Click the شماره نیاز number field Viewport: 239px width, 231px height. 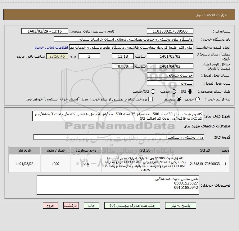point(170,31)
